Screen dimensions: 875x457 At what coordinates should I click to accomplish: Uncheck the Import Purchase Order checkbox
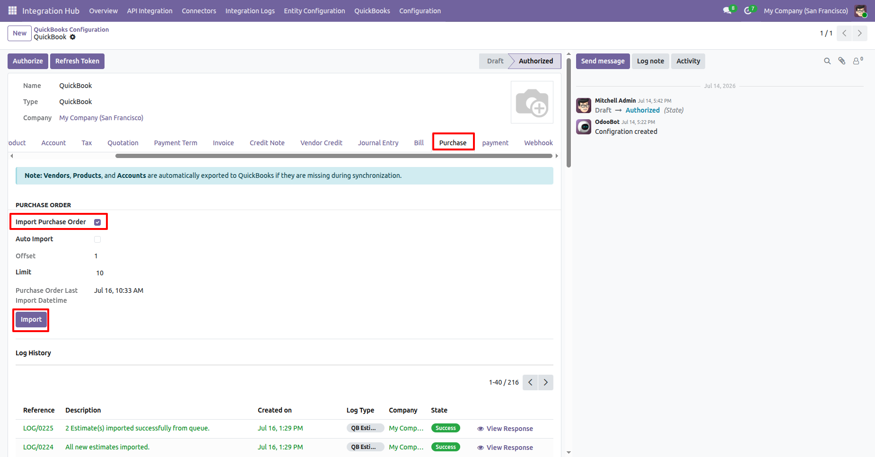(x=97, y=222)
